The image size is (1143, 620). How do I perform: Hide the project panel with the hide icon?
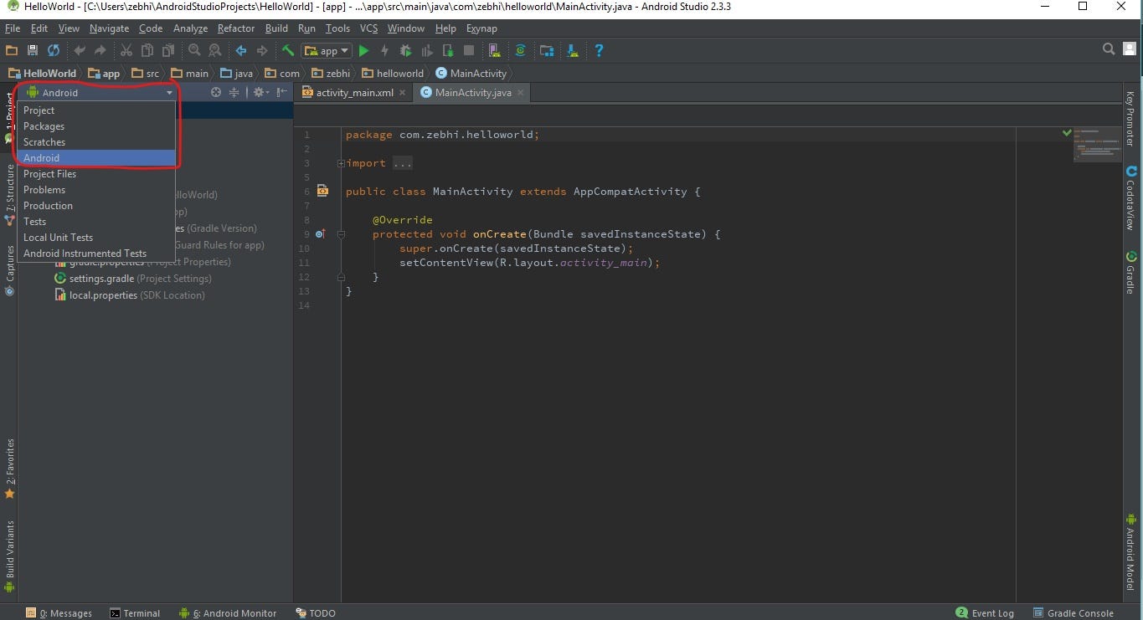[x=282, y=92]
